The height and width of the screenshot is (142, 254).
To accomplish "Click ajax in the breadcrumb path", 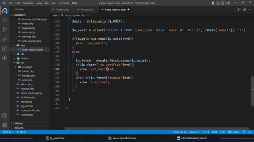I will point(55,15).
